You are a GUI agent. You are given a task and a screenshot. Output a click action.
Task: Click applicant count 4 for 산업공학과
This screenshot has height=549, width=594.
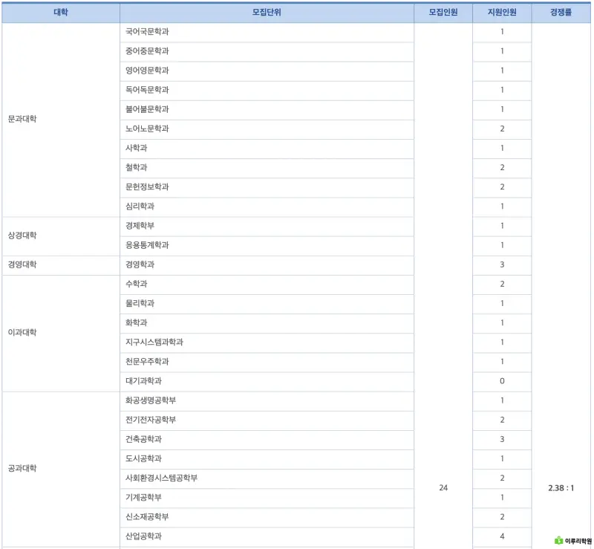(x=502, y=536)
